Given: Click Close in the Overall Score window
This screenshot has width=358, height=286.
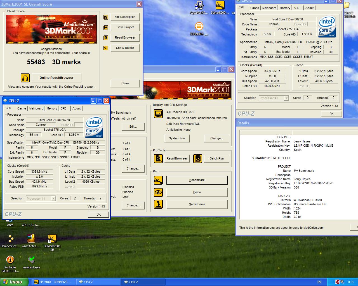Looking at the screenshot, I should click(125, 83).
